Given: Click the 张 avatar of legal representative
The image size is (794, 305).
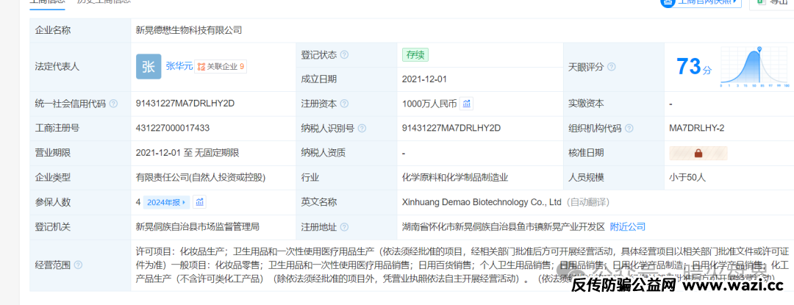Looking at the screenshot, I should 149,66.
